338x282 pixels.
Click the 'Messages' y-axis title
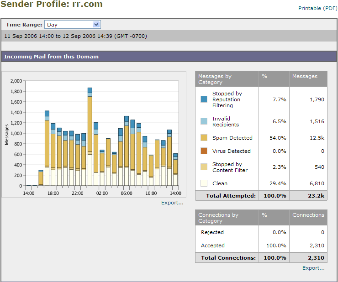pyautogui.click(x=7, y=135)
